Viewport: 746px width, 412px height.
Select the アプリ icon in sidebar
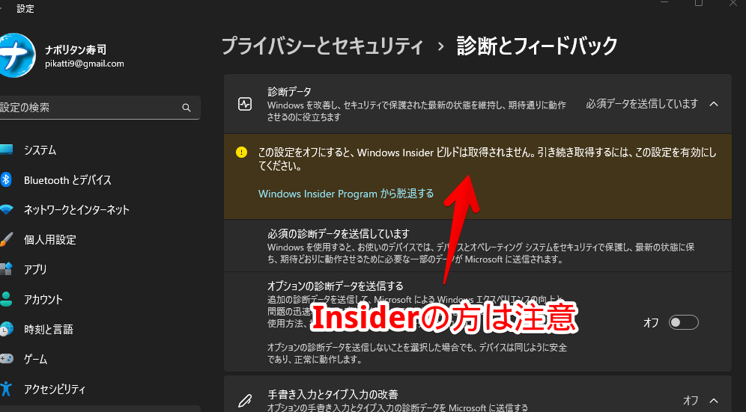(x=6, y=269)
